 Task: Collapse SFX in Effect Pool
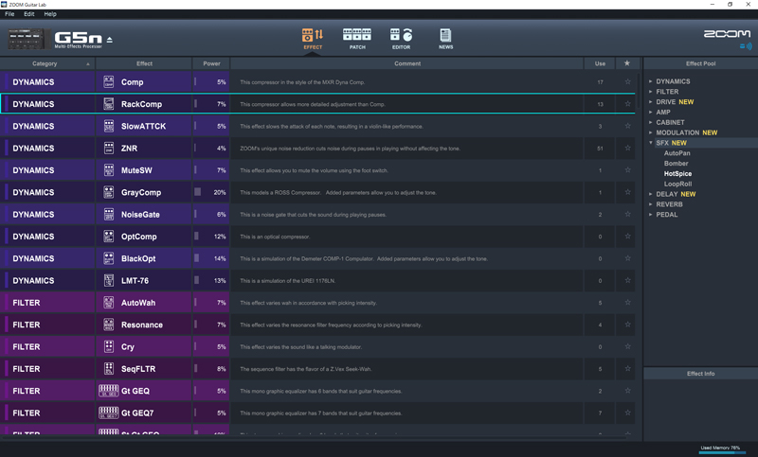(x=651, y=143)
